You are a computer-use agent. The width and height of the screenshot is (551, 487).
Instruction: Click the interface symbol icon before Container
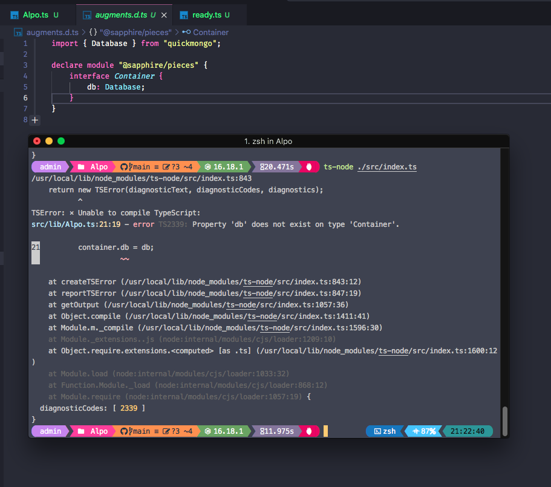click(186, 32)
